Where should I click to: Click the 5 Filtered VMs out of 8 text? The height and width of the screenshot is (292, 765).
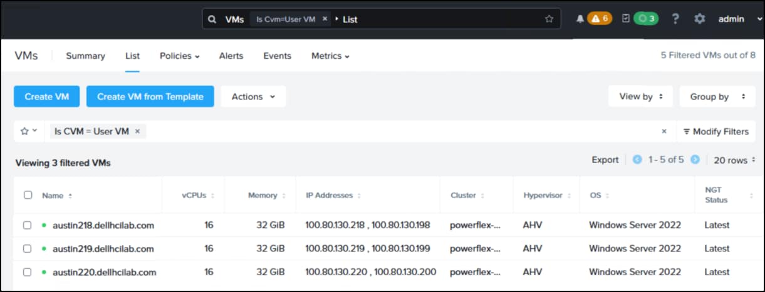click(708, 56)
